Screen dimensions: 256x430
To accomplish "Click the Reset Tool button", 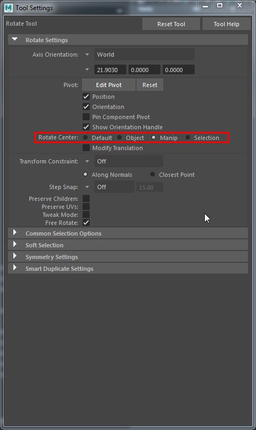I will point(171,24).
